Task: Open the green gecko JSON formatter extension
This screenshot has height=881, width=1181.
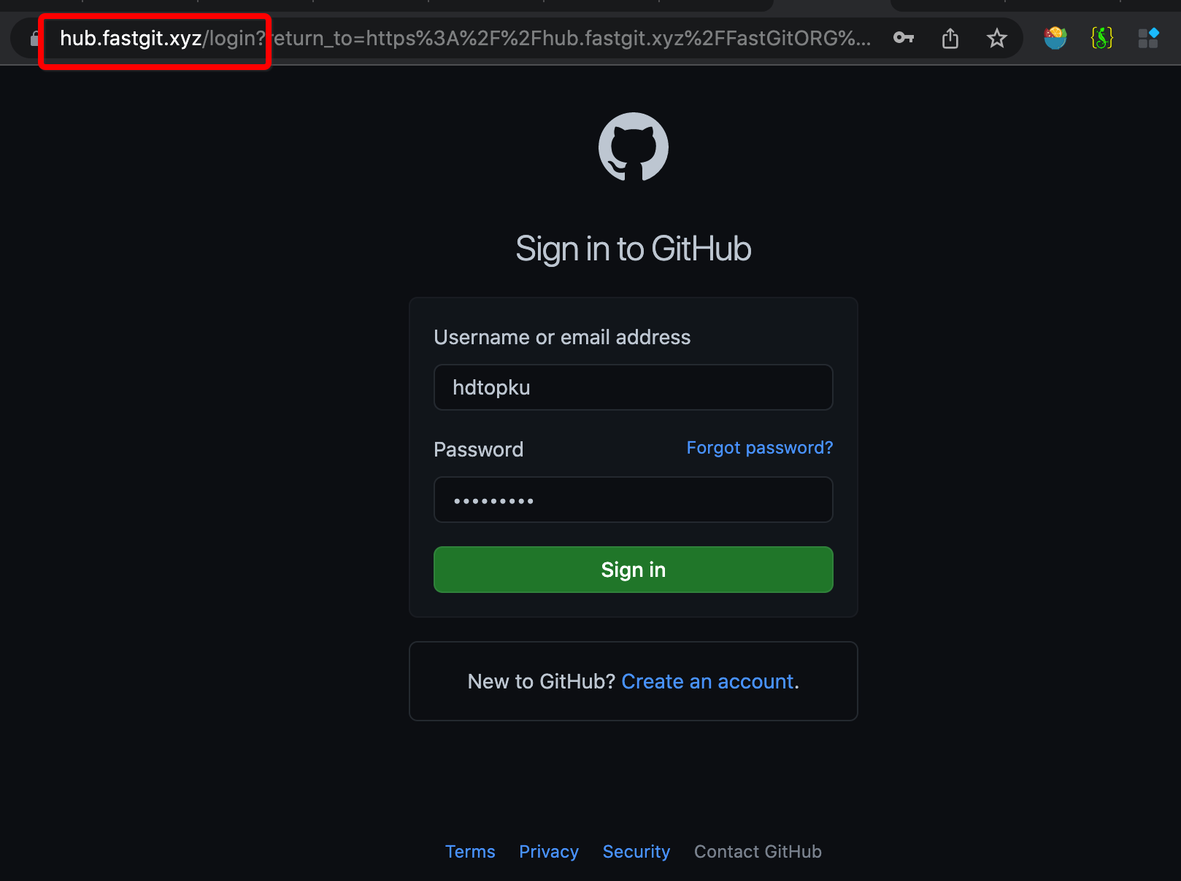Action: click(1102, 38)
